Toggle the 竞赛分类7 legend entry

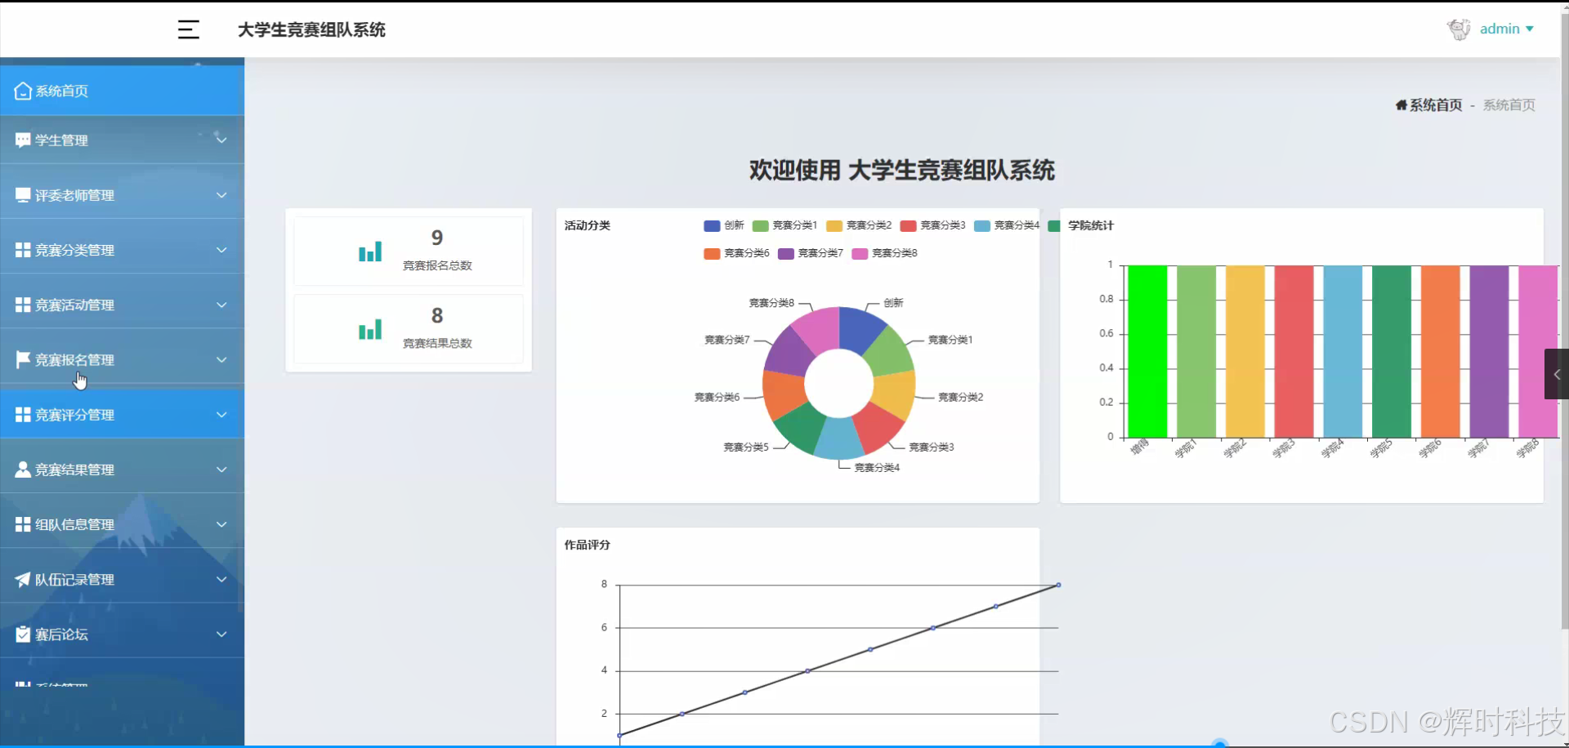(811, 253)
